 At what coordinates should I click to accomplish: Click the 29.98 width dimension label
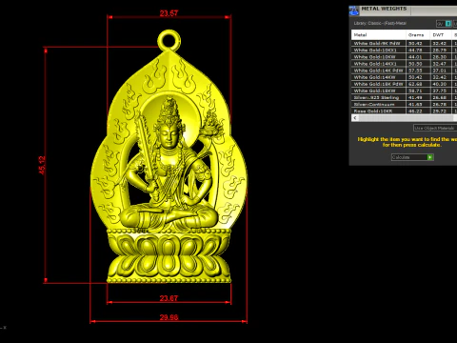pos(169,317)
